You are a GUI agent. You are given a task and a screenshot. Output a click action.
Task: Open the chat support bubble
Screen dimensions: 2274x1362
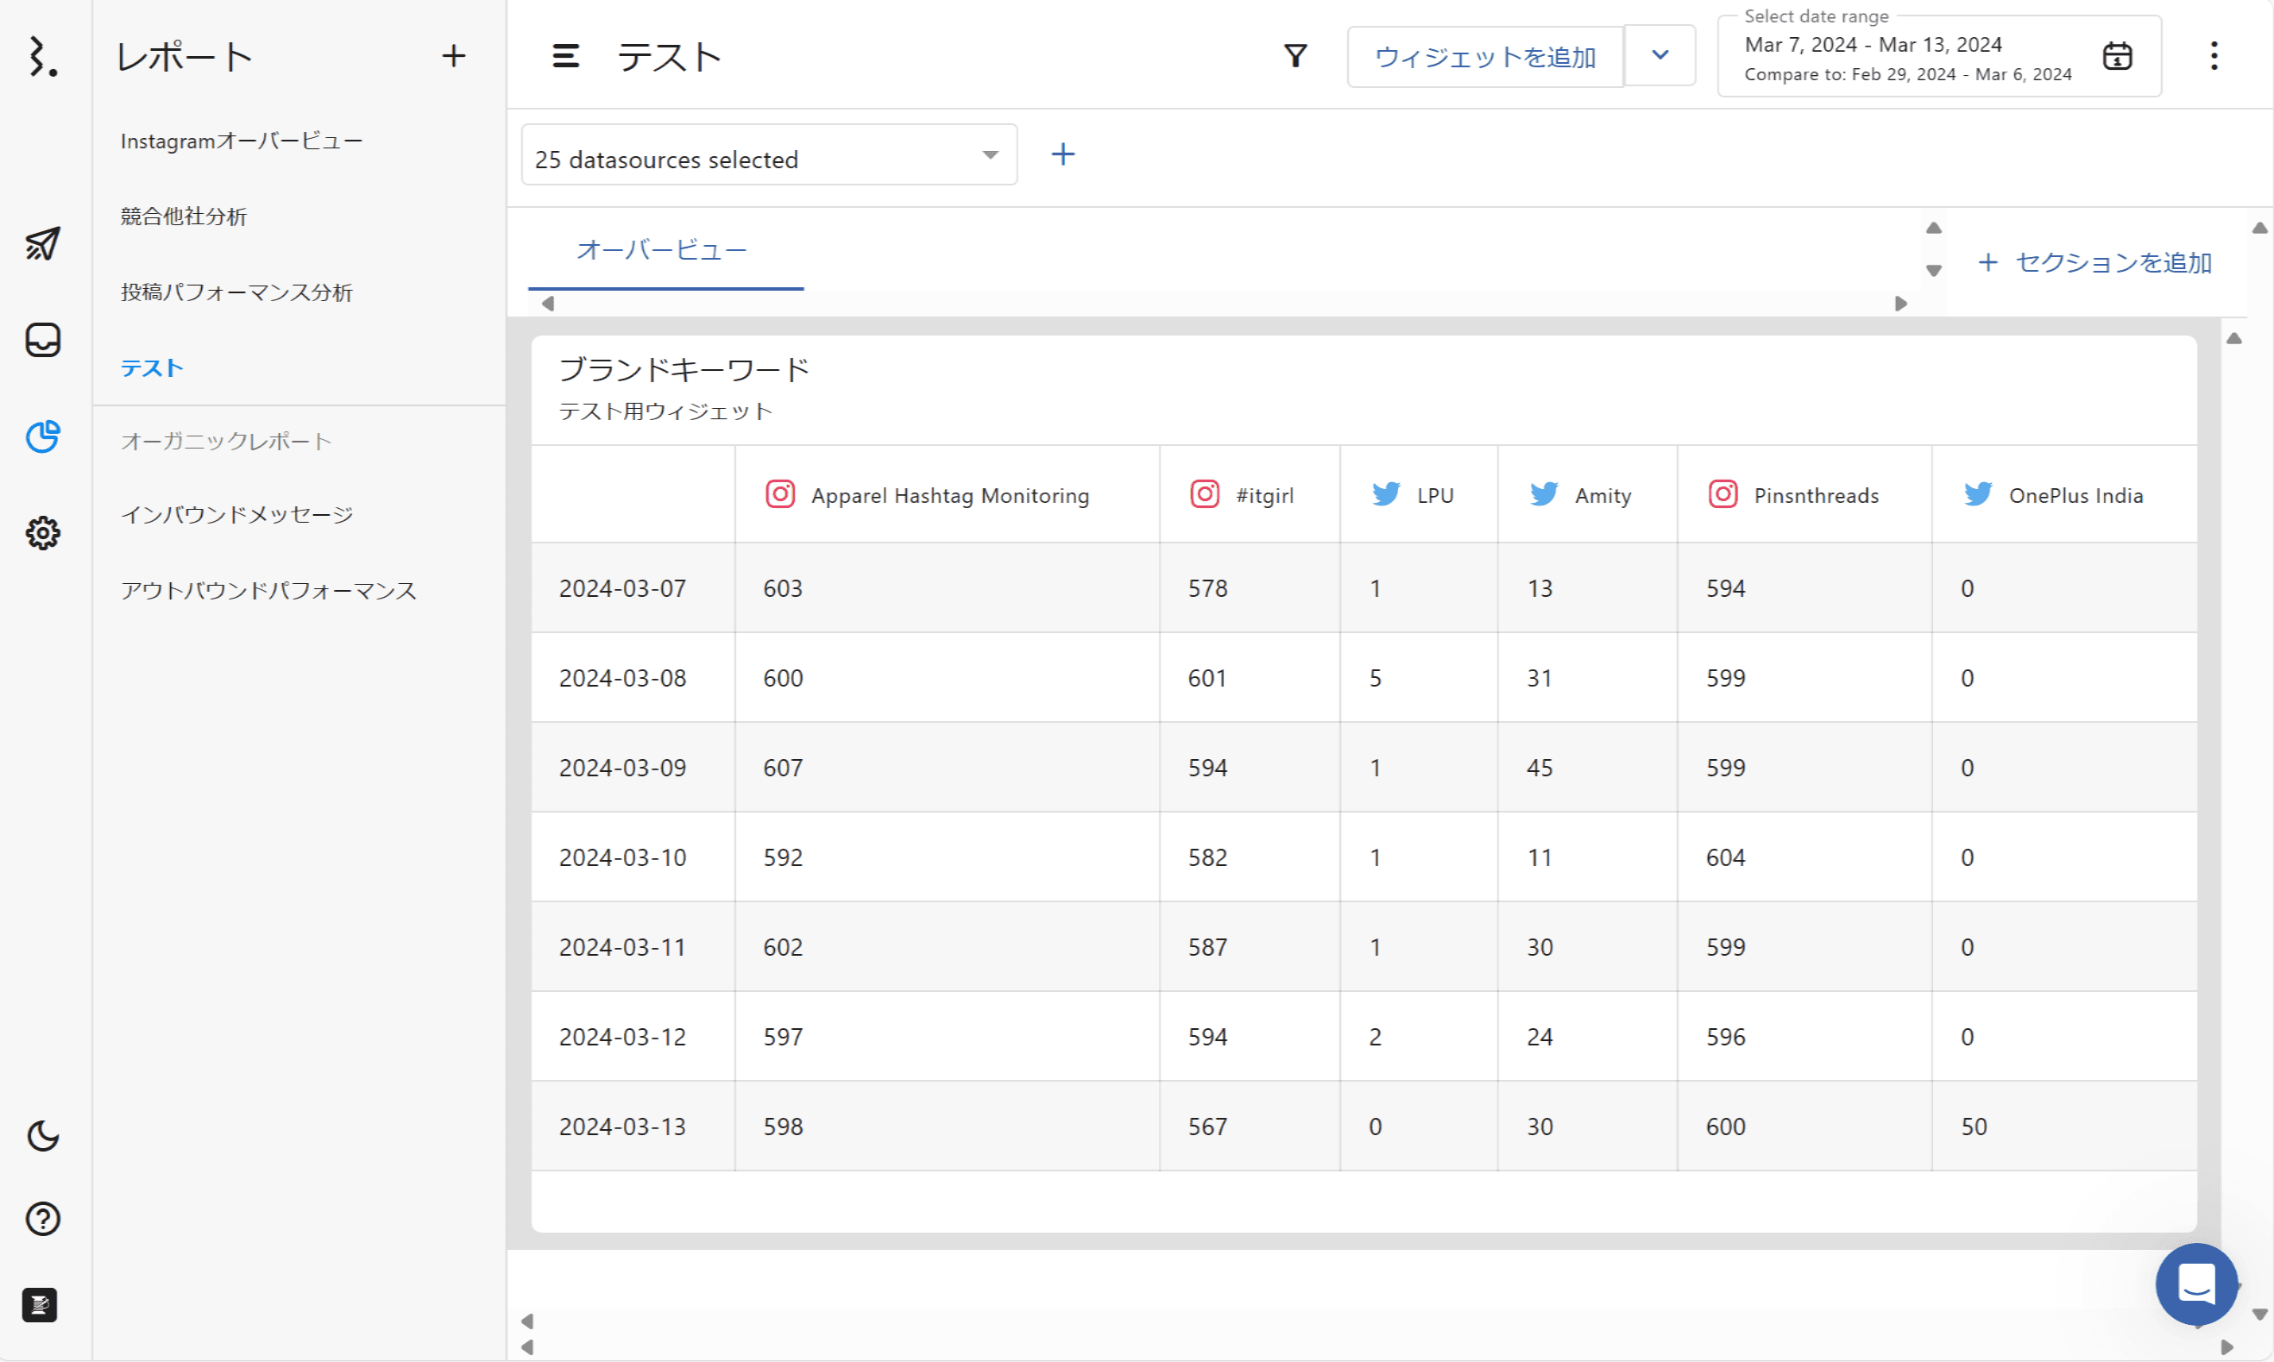pyautogui.click(x=2195, y=1283)
